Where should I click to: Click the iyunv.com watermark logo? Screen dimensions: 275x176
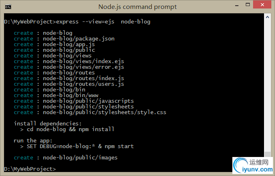[253, 165]
